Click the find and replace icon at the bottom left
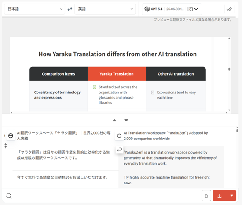The width and height of the screenshot is (242, 205). (9, 196)
